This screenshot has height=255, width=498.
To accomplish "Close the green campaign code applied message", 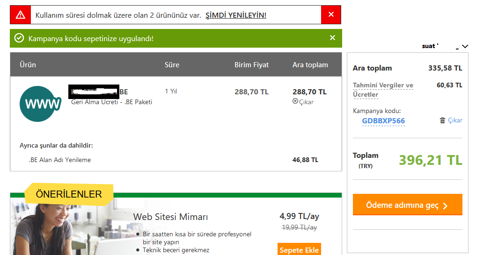I will click(332, 38).
